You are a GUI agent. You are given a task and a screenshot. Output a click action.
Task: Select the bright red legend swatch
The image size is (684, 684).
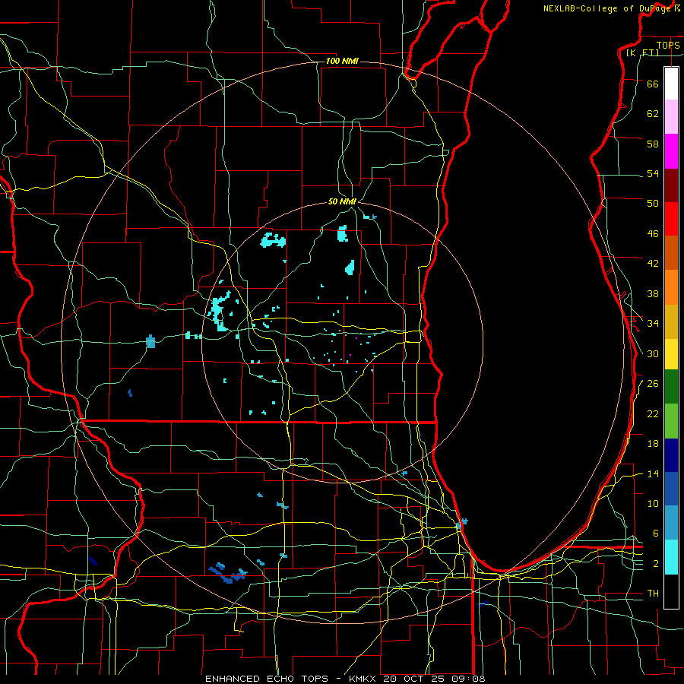pyautogui.click(x=671, y=219)
